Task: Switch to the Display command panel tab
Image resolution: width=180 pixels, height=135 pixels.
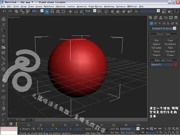Action: click(x=171, y=17)
